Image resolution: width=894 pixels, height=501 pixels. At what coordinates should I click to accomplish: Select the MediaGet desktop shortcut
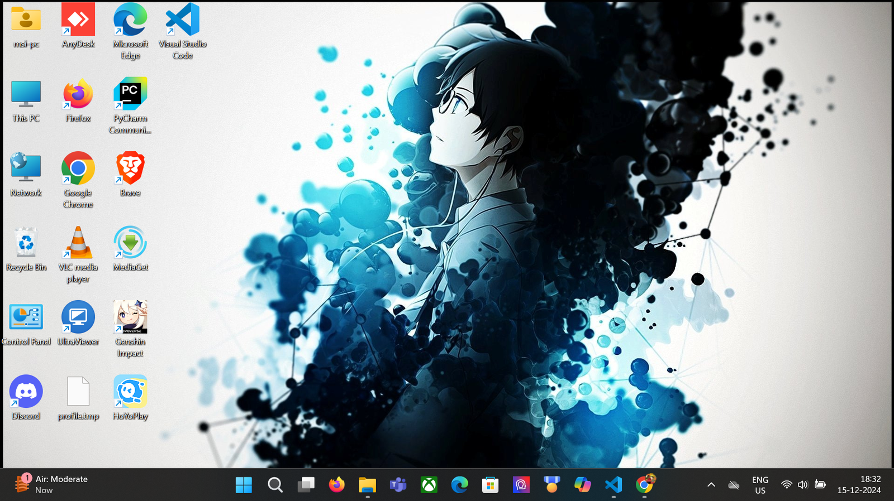point(130,249)
